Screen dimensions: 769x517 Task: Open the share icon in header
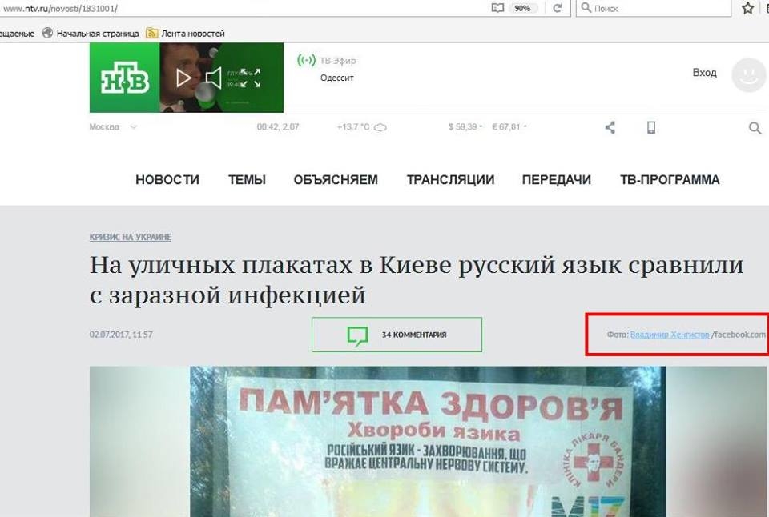(610, 127)
